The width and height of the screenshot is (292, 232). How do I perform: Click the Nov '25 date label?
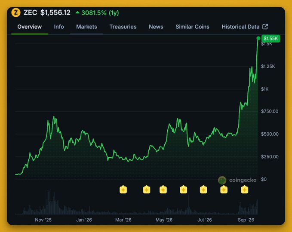tap(43, 220)
